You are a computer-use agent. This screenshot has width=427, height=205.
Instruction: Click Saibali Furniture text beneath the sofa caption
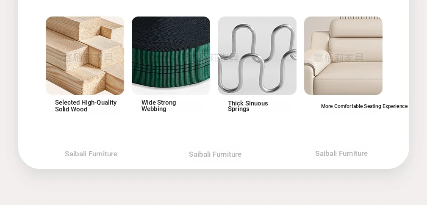tap(341, 154)
